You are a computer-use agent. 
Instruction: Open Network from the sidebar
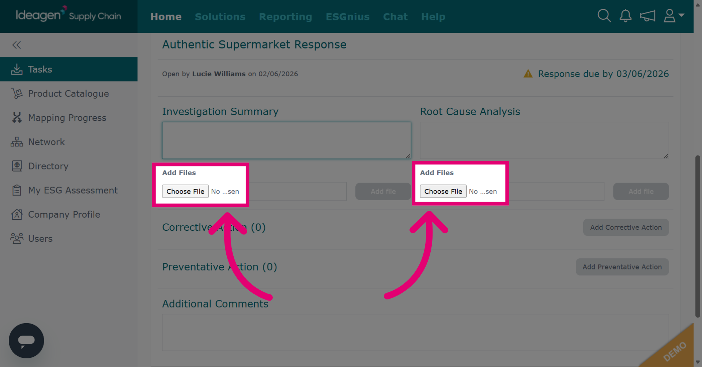[x=69, y=142]
